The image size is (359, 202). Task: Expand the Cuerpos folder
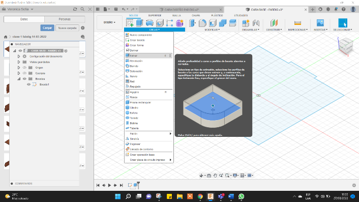pyautogui.click(x=19, y=73)
